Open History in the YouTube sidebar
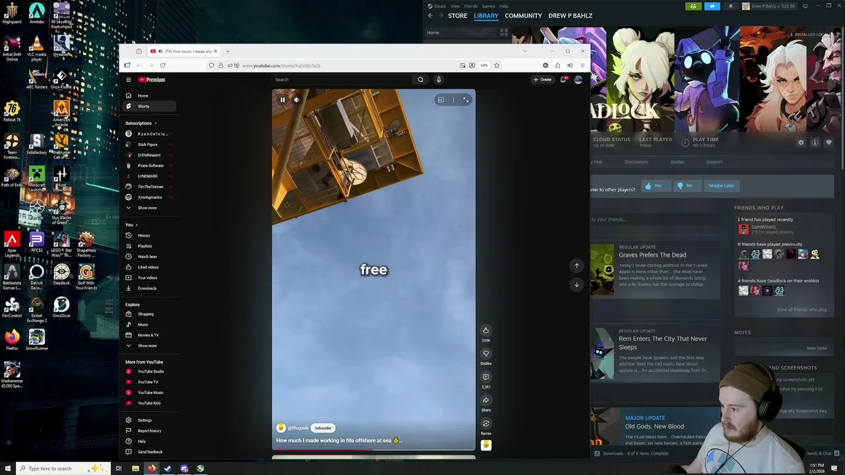The width and height of the screenshot is (845, 475). click(x=149, y=236)
